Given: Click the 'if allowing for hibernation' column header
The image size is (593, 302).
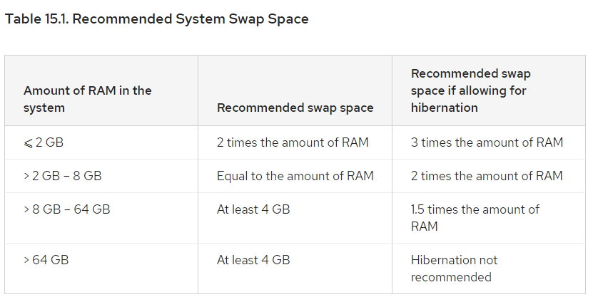Looking at the screenshot, I should tap(468, 90).
